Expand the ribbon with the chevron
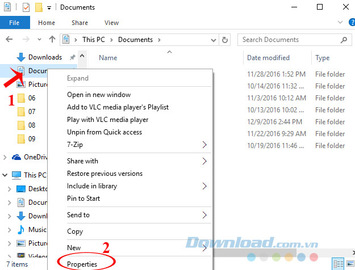Screen dimensions: 355x270 pyautogui.click(x=340, y=22)
